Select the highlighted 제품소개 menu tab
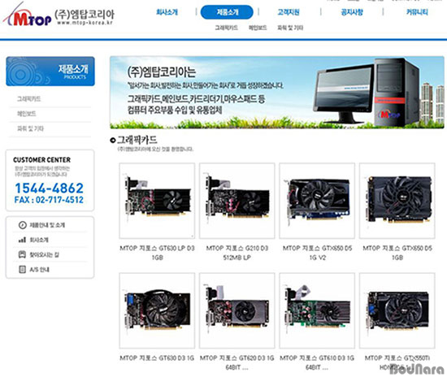 (227, 12)
